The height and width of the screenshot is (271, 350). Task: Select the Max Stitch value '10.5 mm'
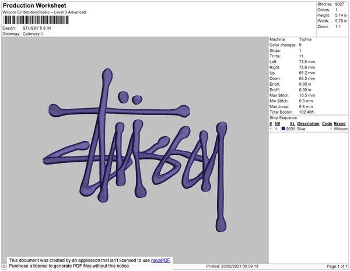click(307, 95)
